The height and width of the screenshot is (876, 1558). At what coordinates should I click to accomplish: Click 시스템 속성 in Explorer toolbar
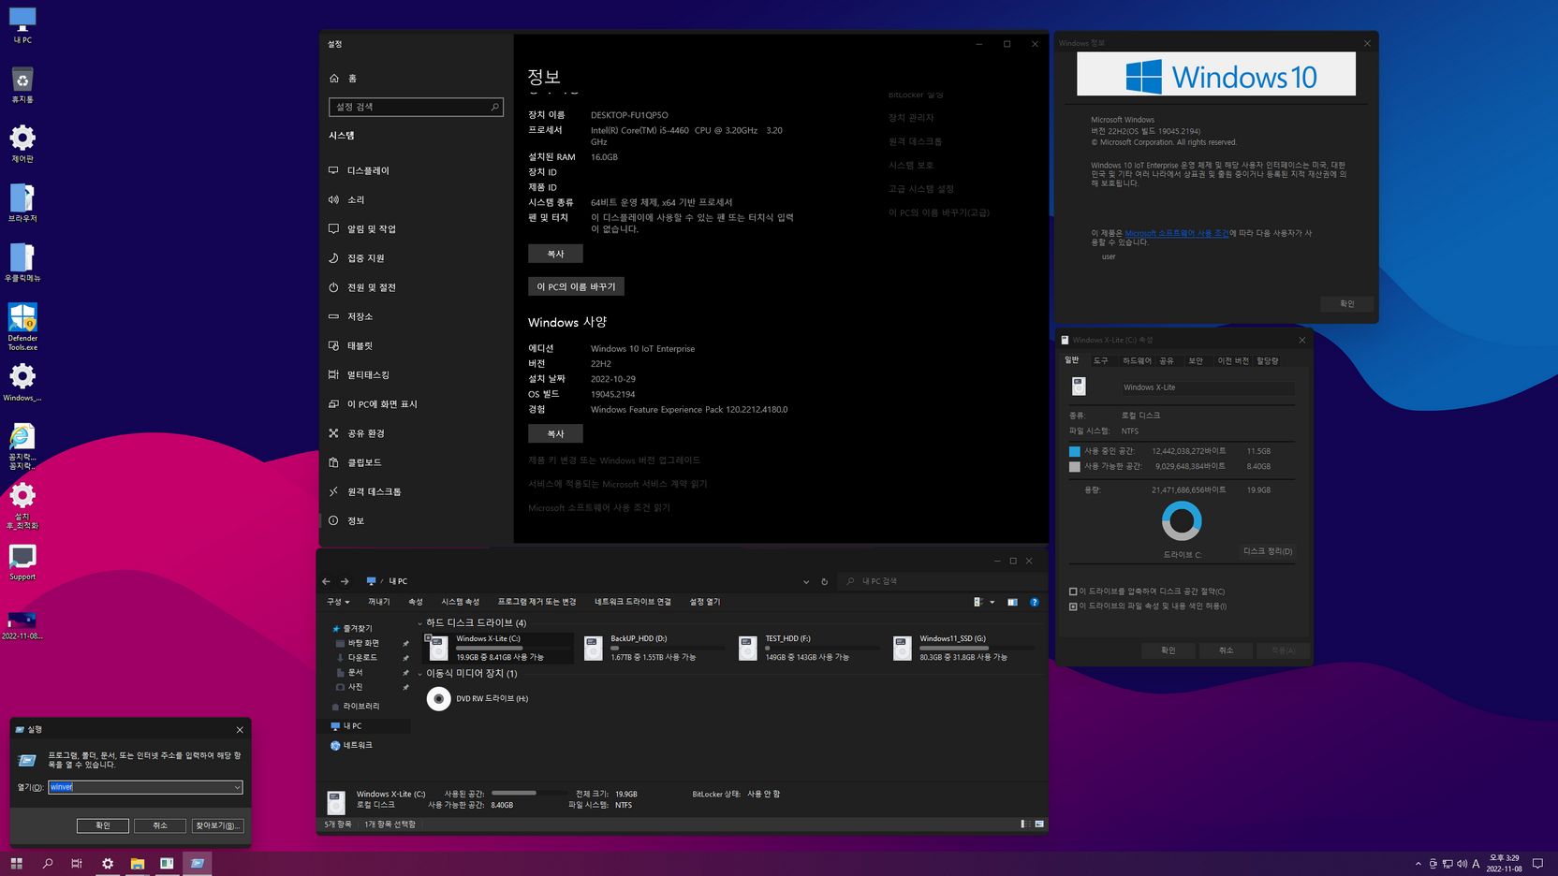point(460,602)
